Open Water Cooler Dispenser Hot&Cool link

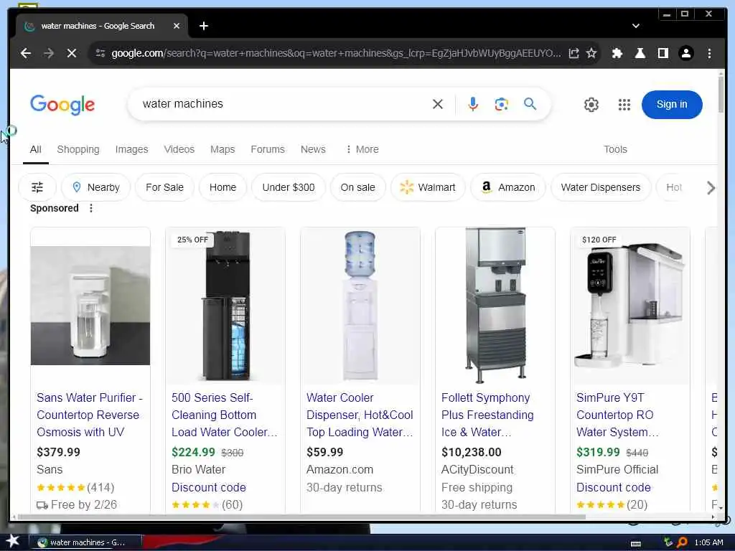(x=360, y=415)
